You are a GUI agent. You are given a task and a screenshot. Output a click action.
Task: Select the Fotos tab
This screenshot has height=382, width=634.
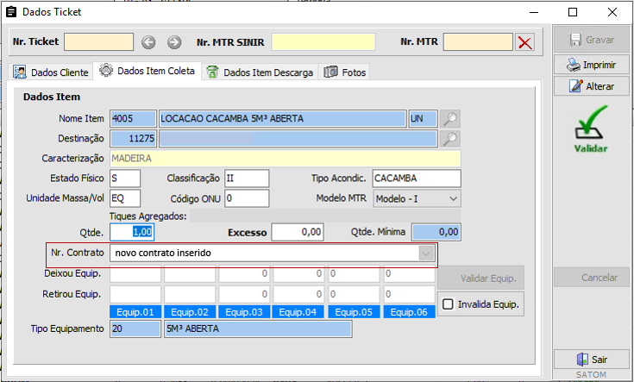click(345, 72)
